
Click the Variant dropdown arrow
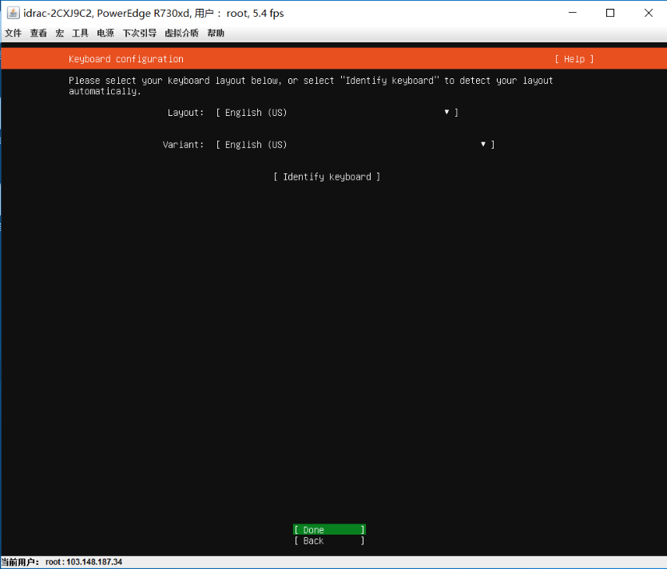[x=482, y=145]
